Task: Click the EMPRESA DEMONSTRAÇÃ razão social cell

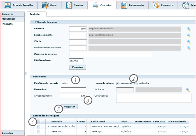Action: click(105, 127)
